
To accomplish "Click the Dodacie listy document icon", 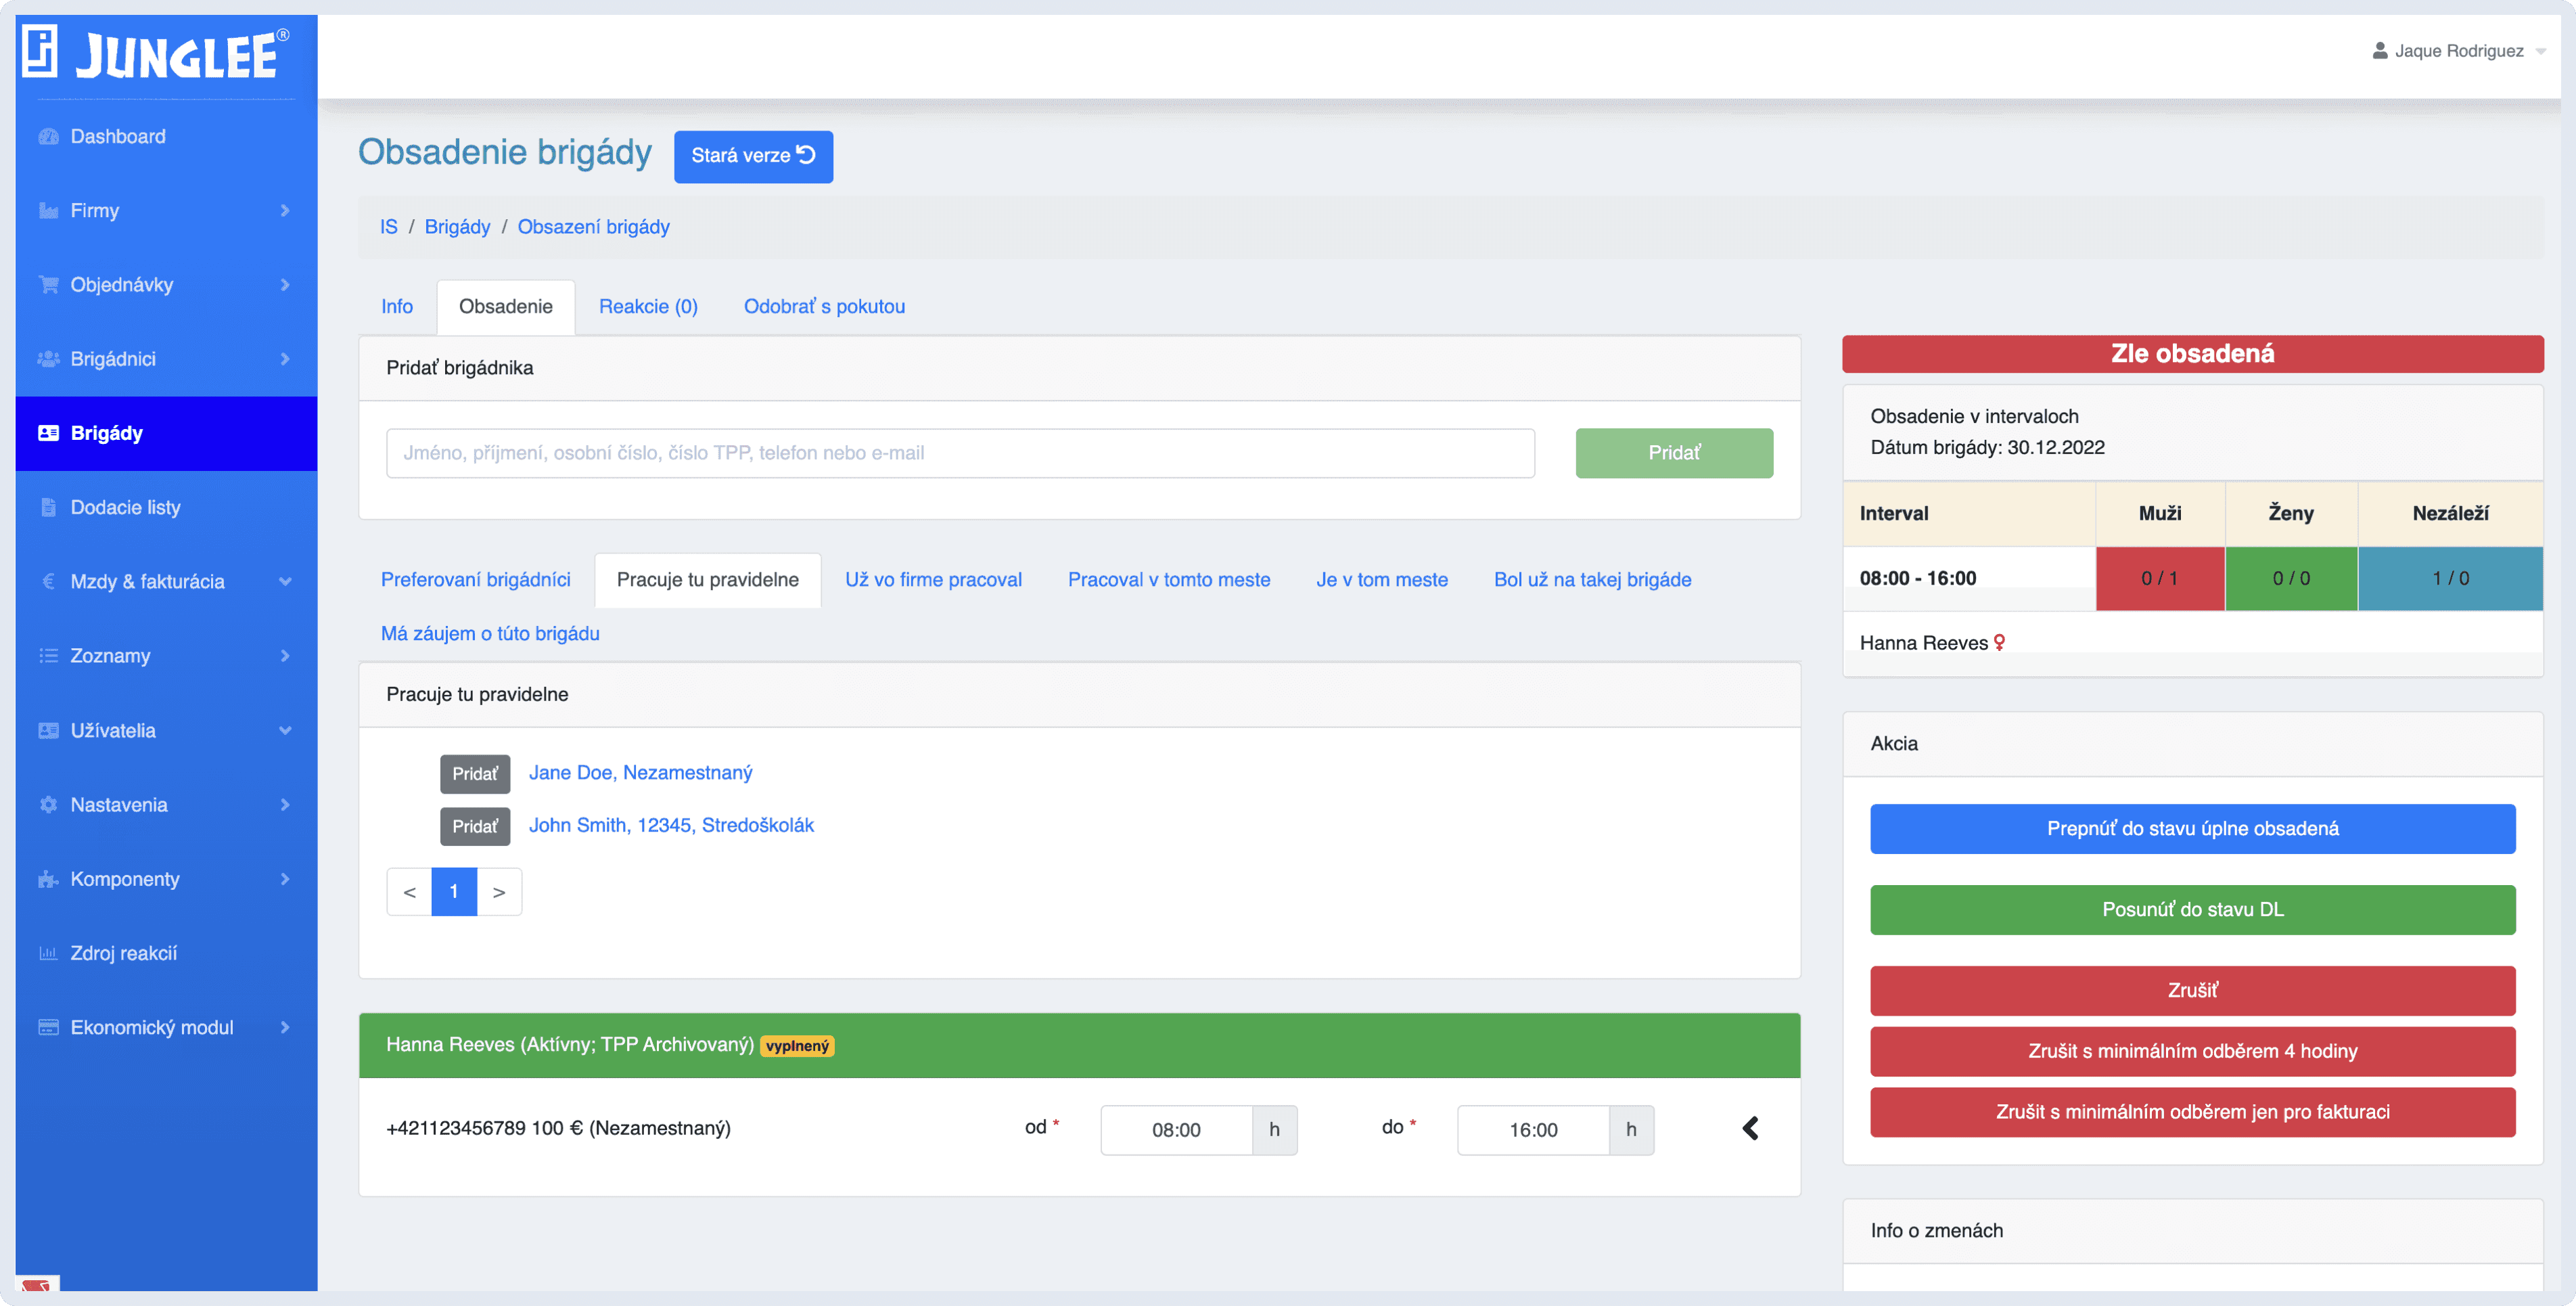I will 48,507.
